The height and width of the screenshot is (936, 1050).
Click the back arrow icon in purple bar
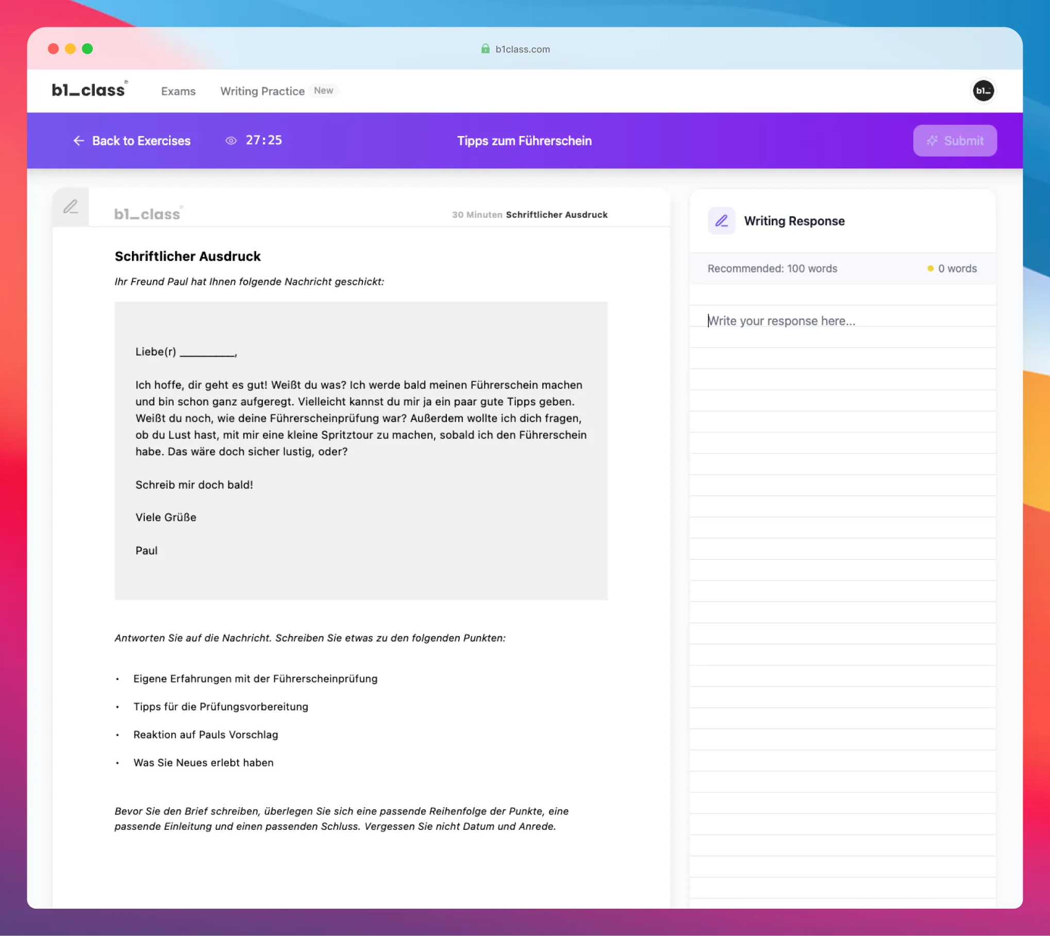(x=78, y=141)
